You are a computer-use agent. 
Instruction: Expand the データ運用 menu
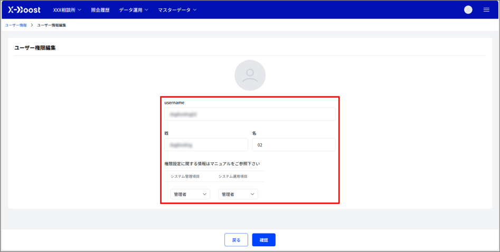134,10
